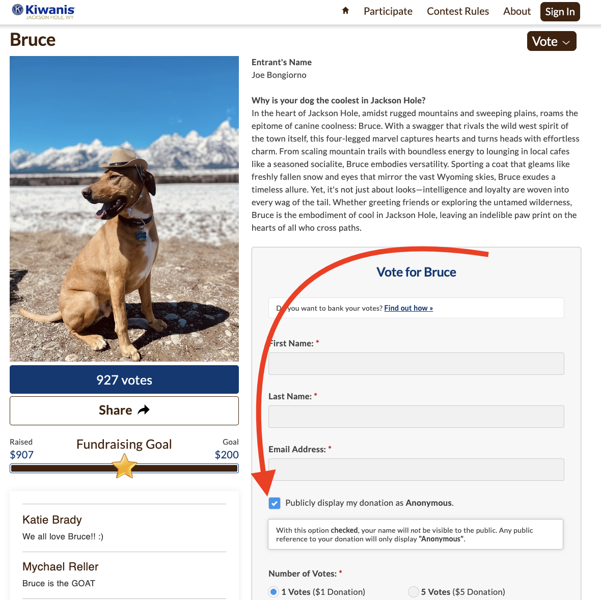
Task: Uncheck the Anonymous donation checkbox
Action: pyautogui.click(x=275, y=503)
